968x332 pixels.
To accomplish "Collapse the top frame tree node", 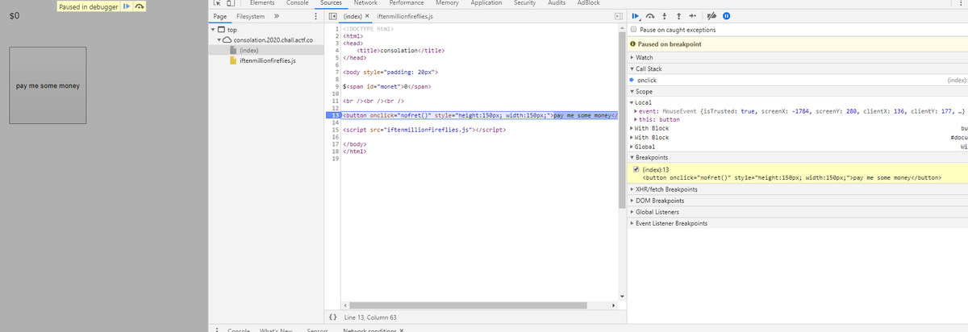I will point(213,30).
